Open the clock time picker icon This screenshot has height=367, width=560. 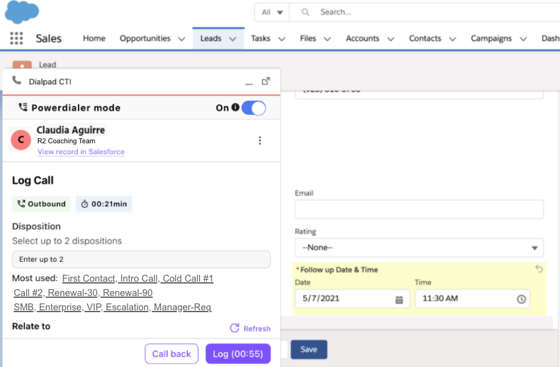(521, 299)
